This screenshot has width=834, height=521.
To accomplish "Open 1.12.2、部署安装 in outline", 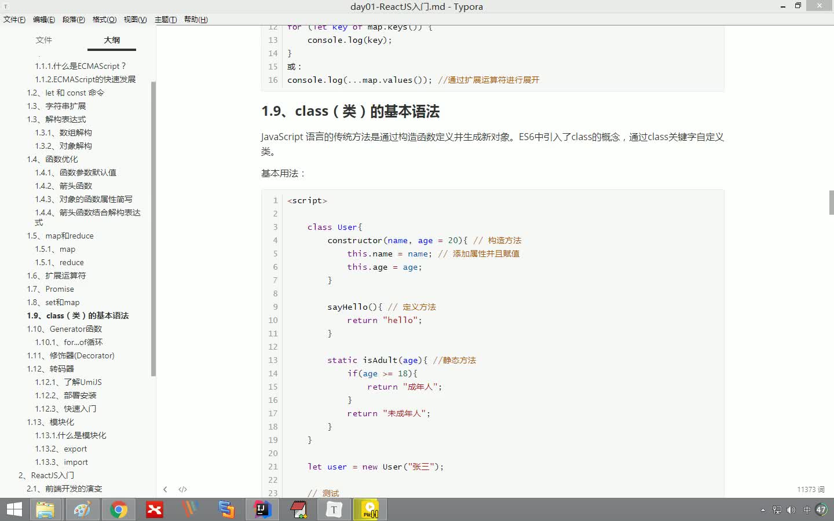I will (65, 395).
